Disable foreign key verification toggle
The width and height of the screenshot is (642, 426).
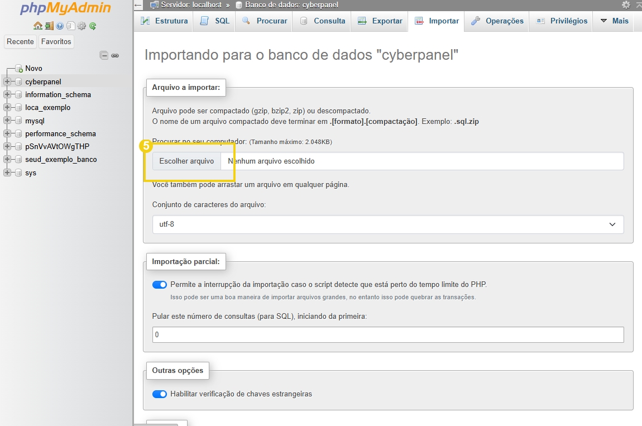pos(160,394)
